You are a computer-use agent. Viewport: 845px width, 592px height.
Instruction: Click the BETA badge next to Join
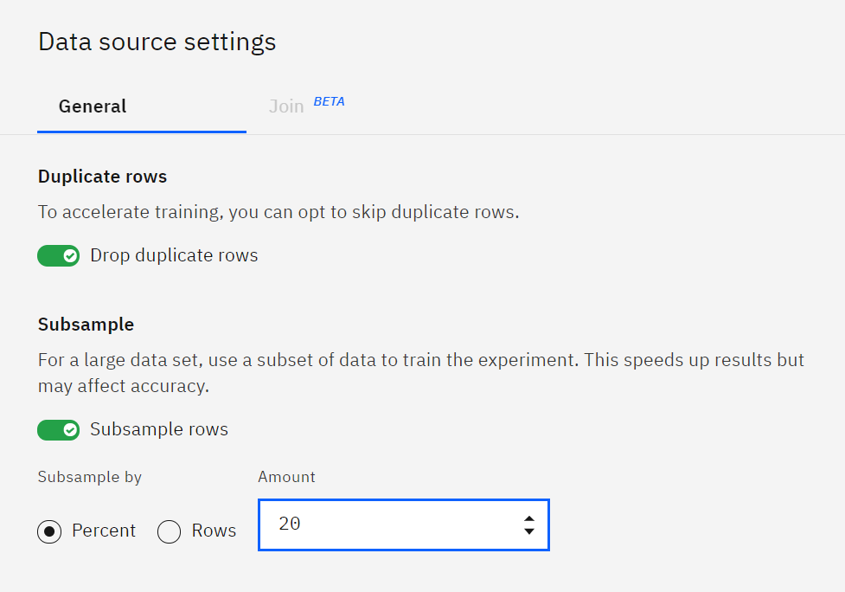coord(329,101)
